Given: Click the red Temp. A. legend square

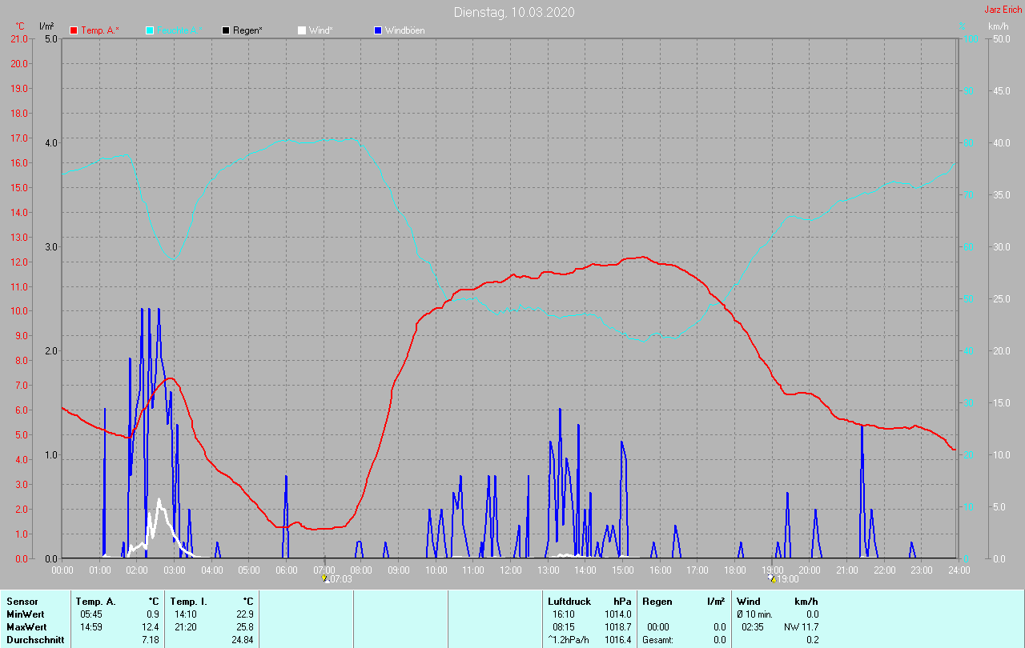Looking at the screenshot, I should pos(74,30).
